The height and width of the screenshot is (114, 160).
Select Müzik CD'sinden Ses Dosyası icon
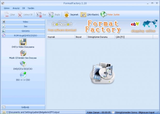click(23, 53)
